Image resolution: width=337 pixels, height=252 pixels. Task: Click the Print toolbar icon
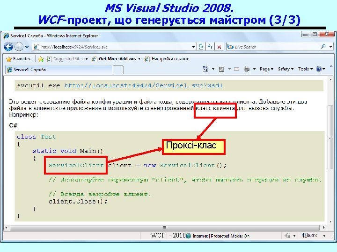(x=247, y=69)
